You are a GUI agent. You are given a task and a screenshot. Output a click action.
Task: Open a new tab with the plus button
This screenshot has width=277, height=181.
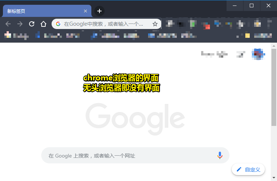click(x=99, y=11)
